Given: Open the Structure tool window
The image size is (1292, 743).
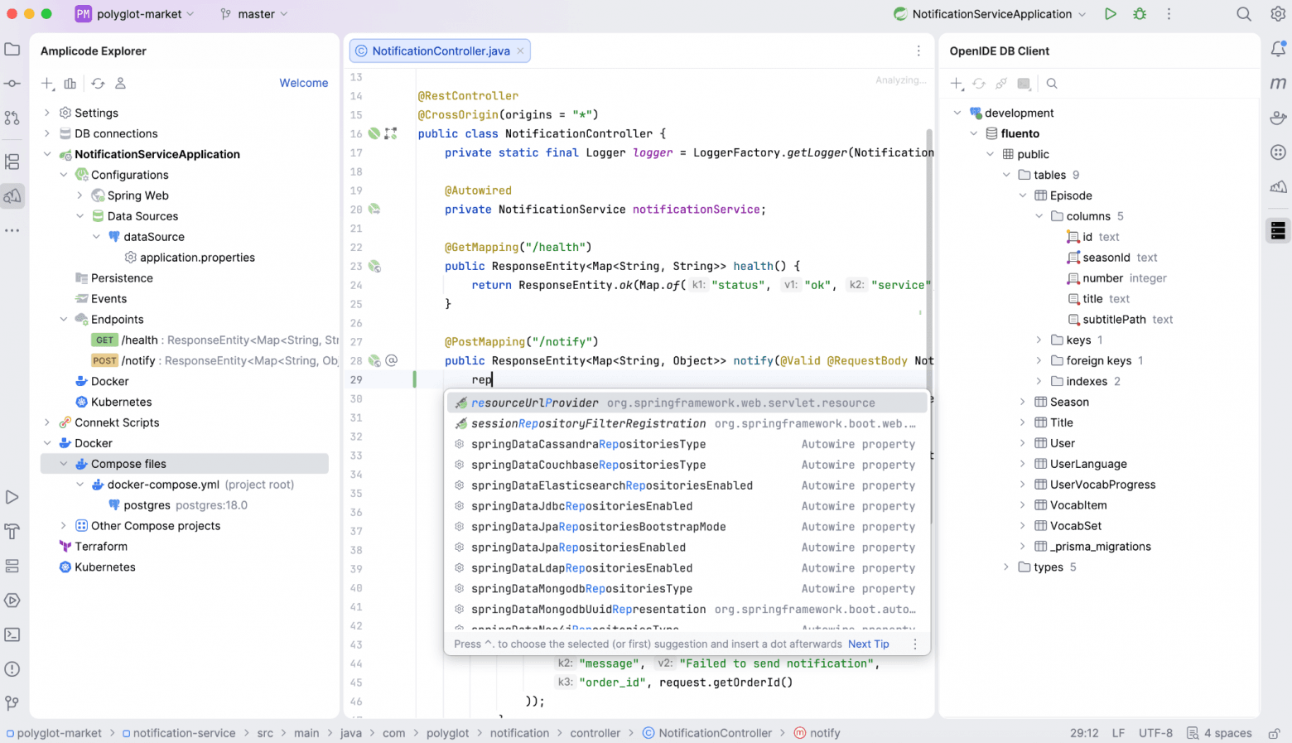Looking at the screenshot, I should (x=12, y=162).
